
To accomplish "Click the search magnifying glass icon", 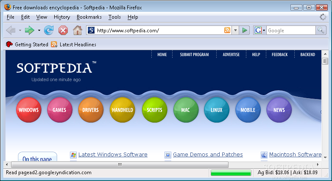I will [x=321, y=30].
